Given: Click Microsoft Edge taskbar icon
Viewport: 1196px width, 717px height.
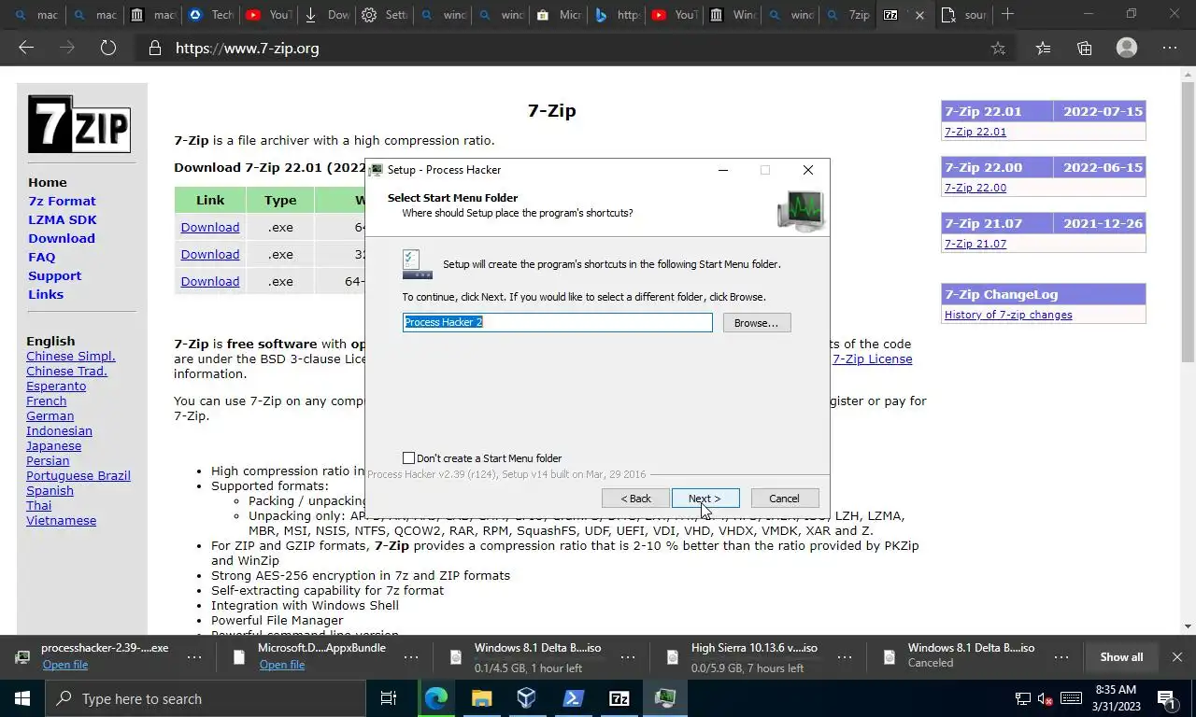Looking at the screenshot, I should [435, 698].
